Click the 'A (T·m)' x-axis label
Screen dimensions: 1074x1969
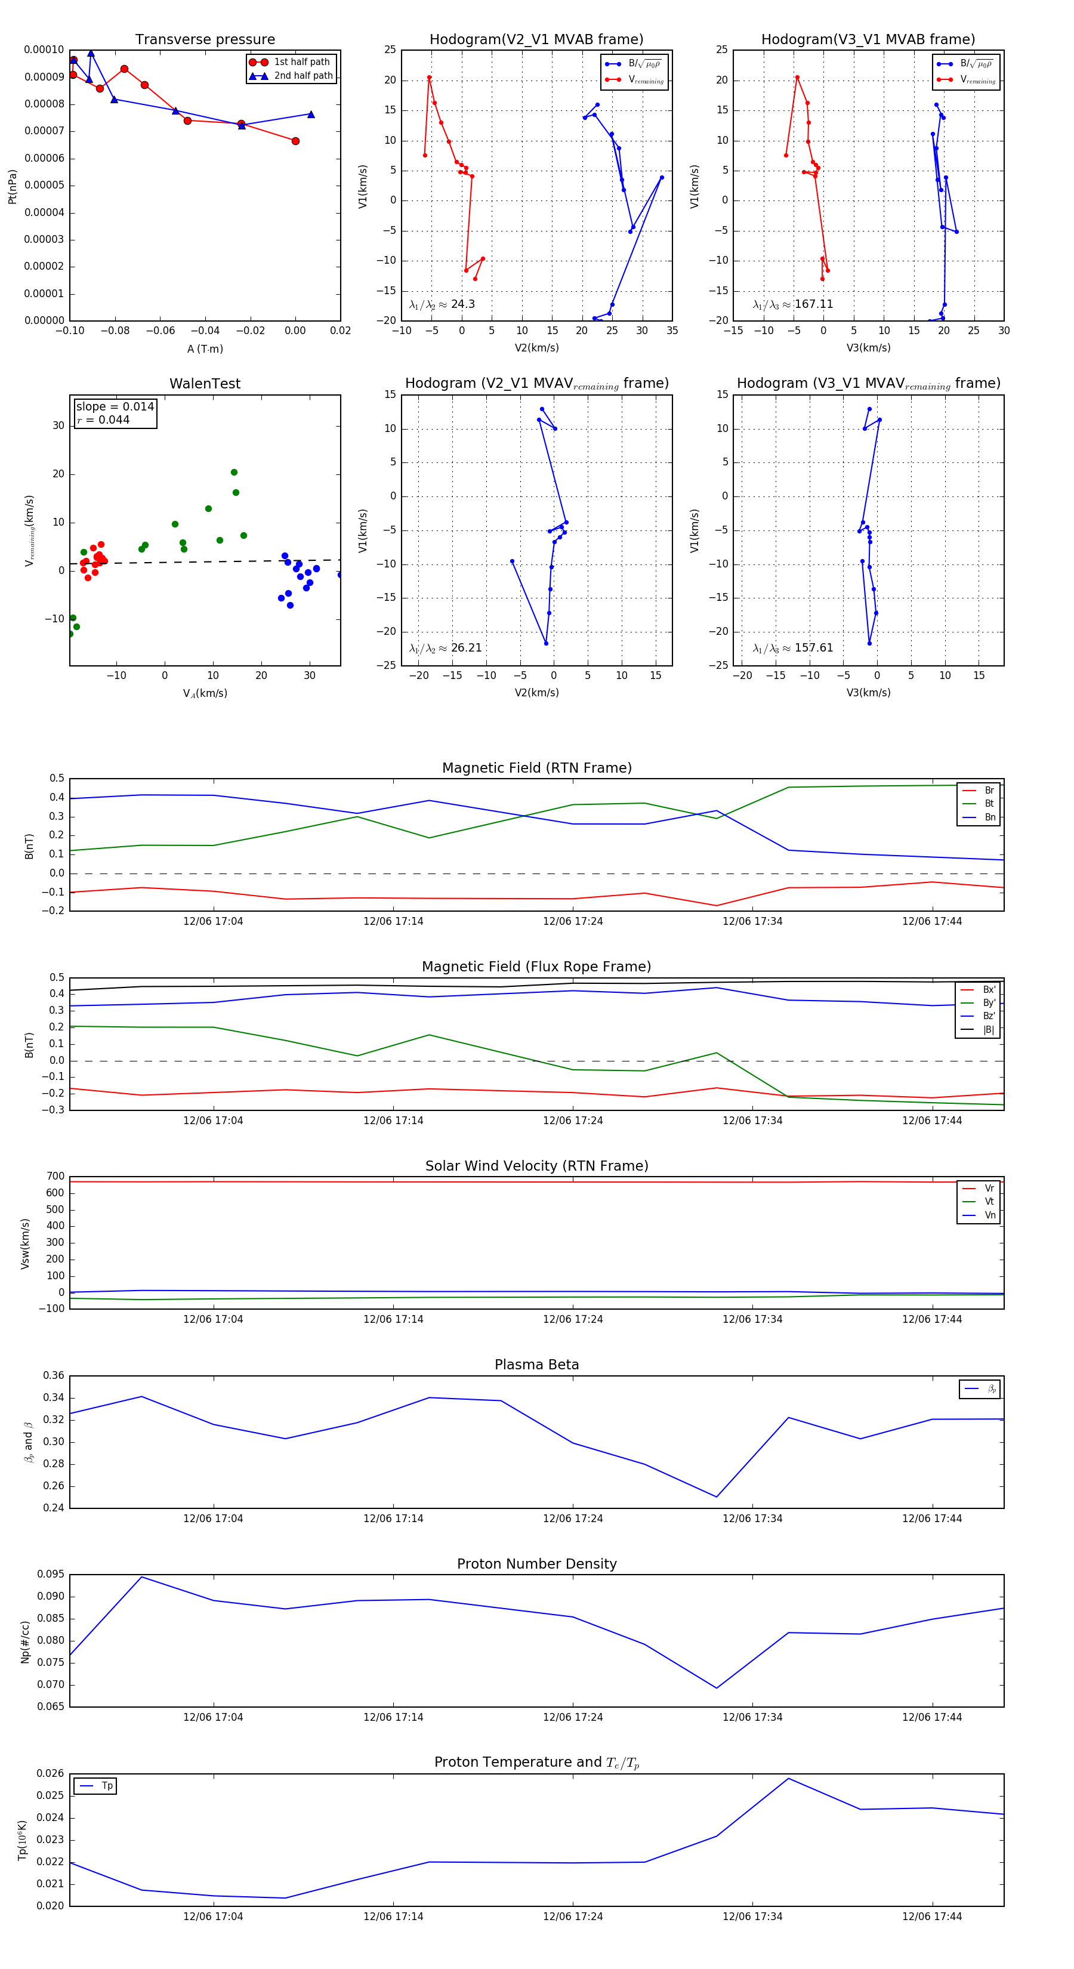click(x=205, y=348)
